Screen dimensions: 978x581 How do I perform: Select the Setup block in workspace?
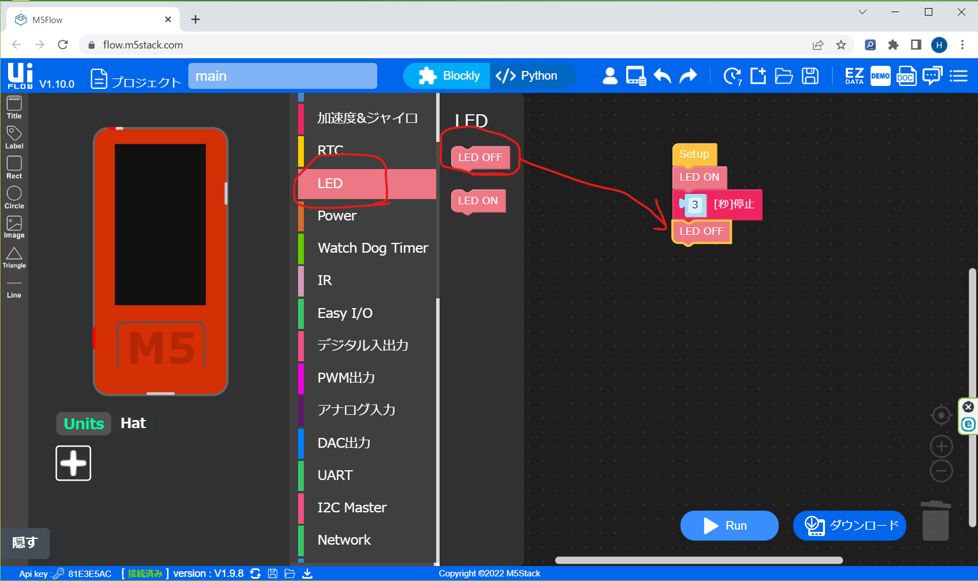pyautogui.click(x=694, y=155)
